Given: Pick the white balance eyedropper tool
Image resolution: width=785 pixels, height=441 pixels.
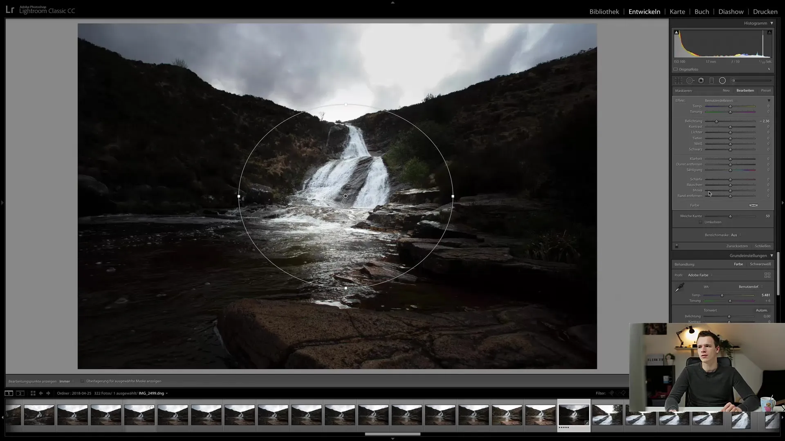Looking at the screenshot, I should [x=679, y=288].
